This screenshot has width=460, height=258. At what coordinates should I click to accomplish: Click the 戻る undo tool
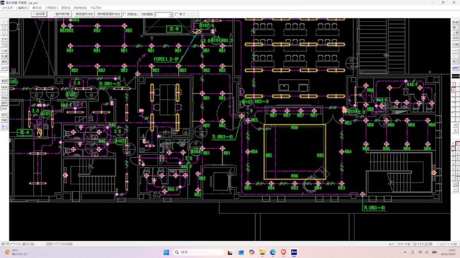(5, 127)
